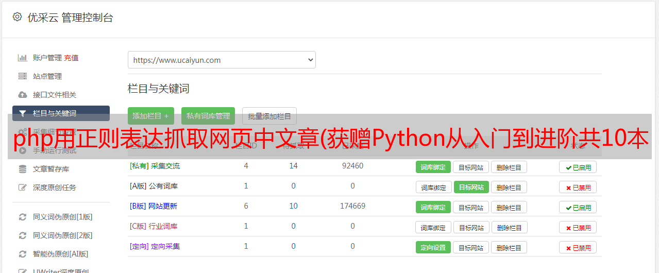Click 目标网站 in the 采集交流 row

point(471,167)
